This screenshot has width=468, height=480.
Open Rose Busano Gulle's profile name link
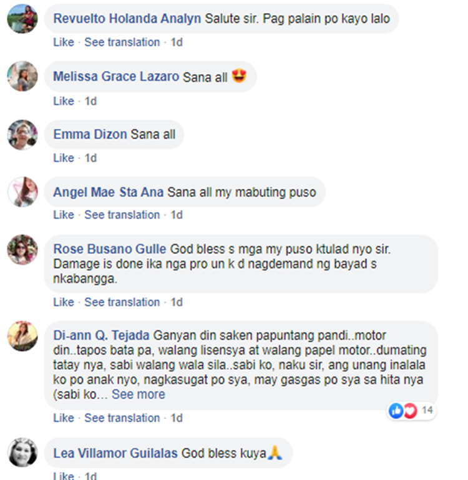click(x=110, y=249)
